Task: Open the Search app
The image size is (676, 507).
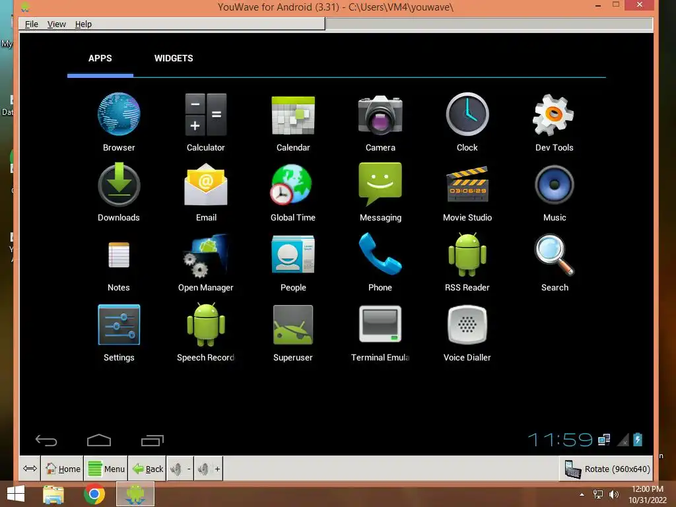Action: pyautogui.click(x=555, y=262)
